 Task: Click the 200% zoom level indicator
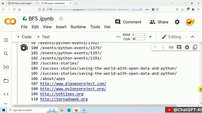[x=147, y=9]
